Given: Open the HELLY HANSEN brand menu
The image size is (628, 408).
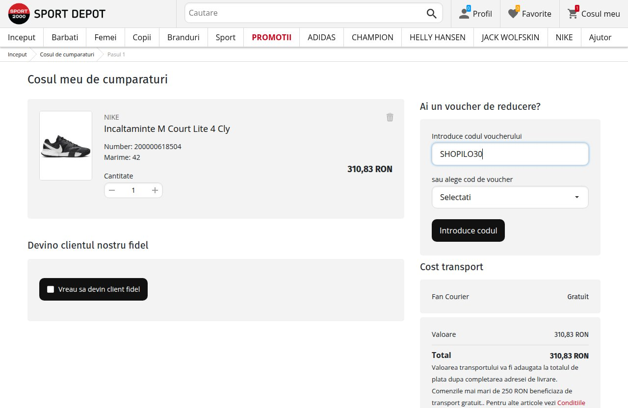Looking at the screenshot, I should (438, 37).
